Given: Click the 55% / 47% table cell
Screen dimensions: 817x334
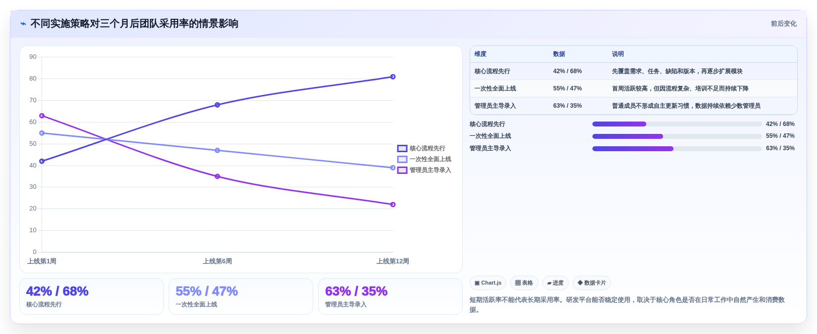Looking at the screenshot, I should click(568, 88).
